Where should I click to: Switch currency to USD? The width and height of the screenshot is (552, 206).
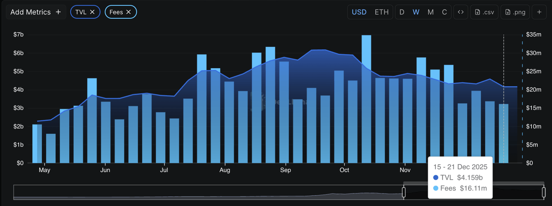(359, 12)
